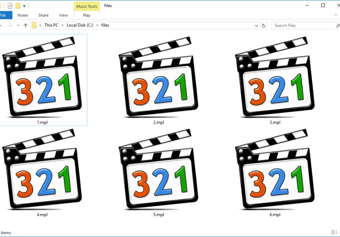
Task: Go up one folder level with the up arrow
Action: [x=26, y=26]
